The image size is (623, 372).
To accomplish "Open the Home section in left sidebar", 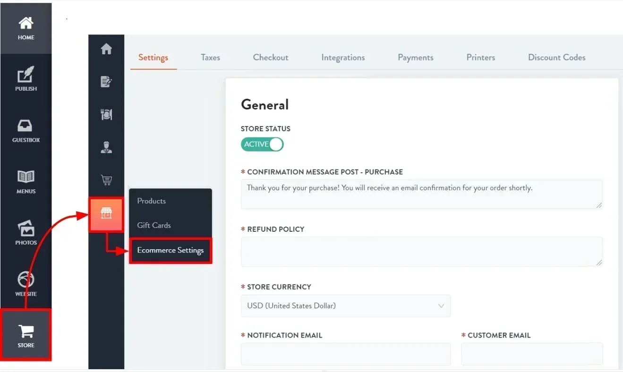I will (x=26, y=28).
